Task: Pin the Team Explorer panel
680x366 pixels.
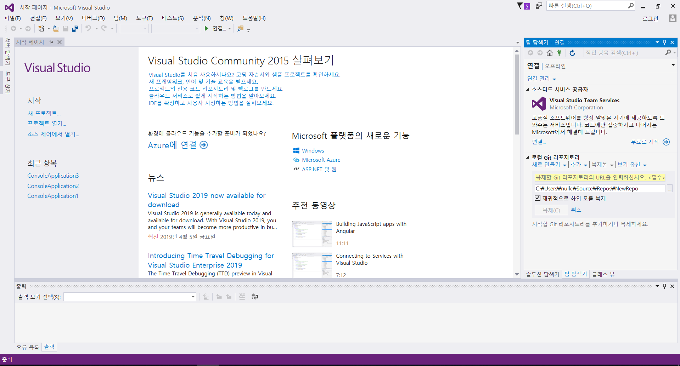Action: (664, 42)
